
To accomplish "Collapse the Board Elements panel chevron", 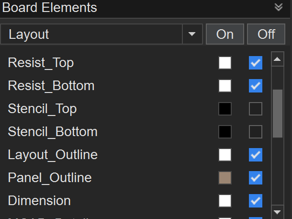I will coord(279,7).
